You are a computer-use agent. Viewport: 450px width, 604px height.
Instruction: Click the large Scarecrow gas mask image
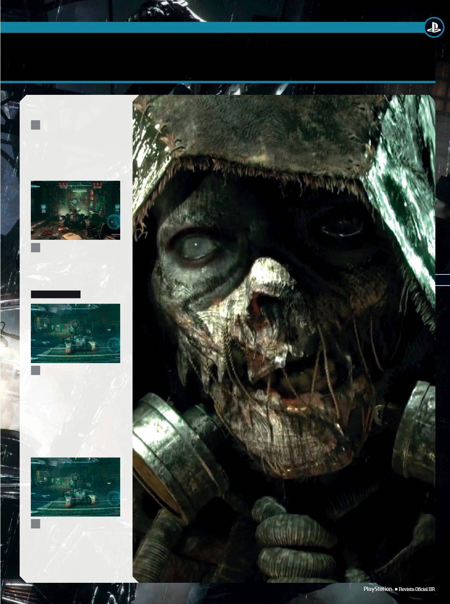click(x=284, y=338)
